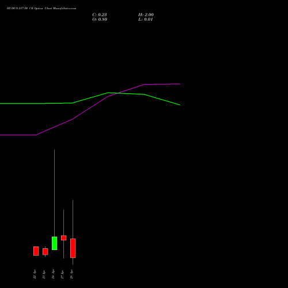Click the red candlestick for 22 Apr
The height and width of the screenshot is (288, 288).
(x=36, y=251)
